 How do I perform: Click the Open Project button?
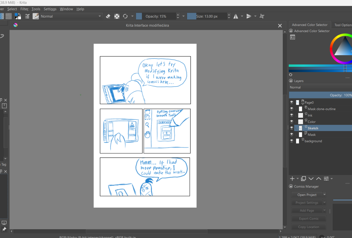(307, 195)
